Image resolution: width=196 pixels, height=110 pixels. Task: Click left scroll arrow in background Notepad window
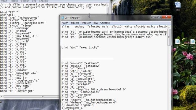[x=2, y=97]
